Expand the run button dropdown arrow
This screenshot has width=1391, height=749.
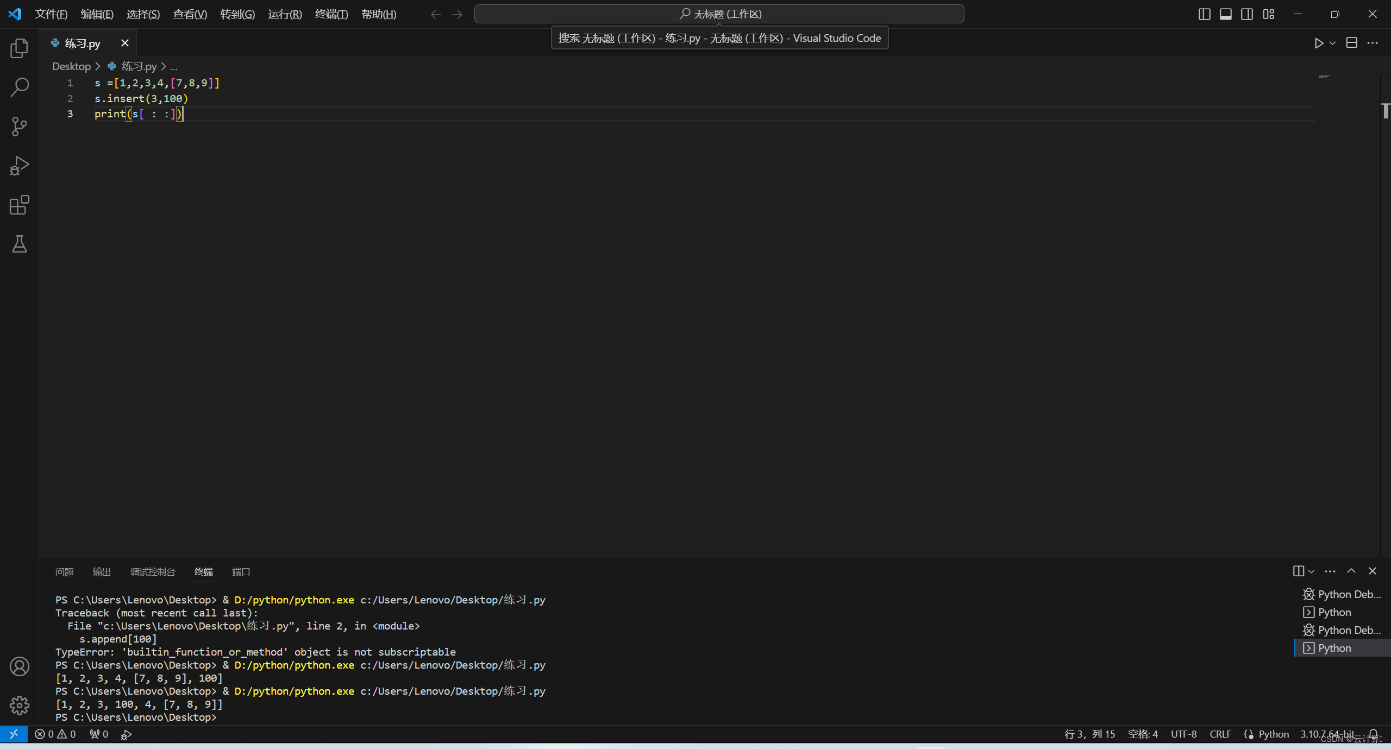[1332, 43]
